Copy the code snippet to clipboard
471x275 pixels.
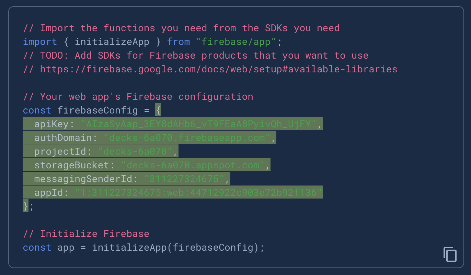450,254
